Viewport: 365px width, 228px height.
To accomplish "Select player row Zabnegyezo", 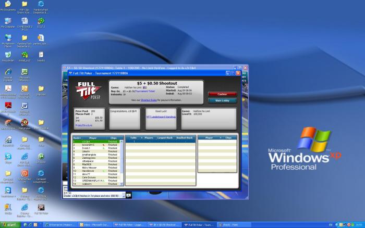I will 96,158.
